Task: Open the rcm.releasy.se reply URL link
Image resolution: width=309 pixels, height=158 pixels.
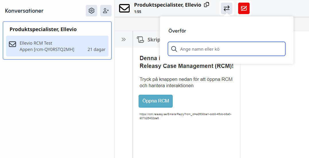Action: coord(185,116)
